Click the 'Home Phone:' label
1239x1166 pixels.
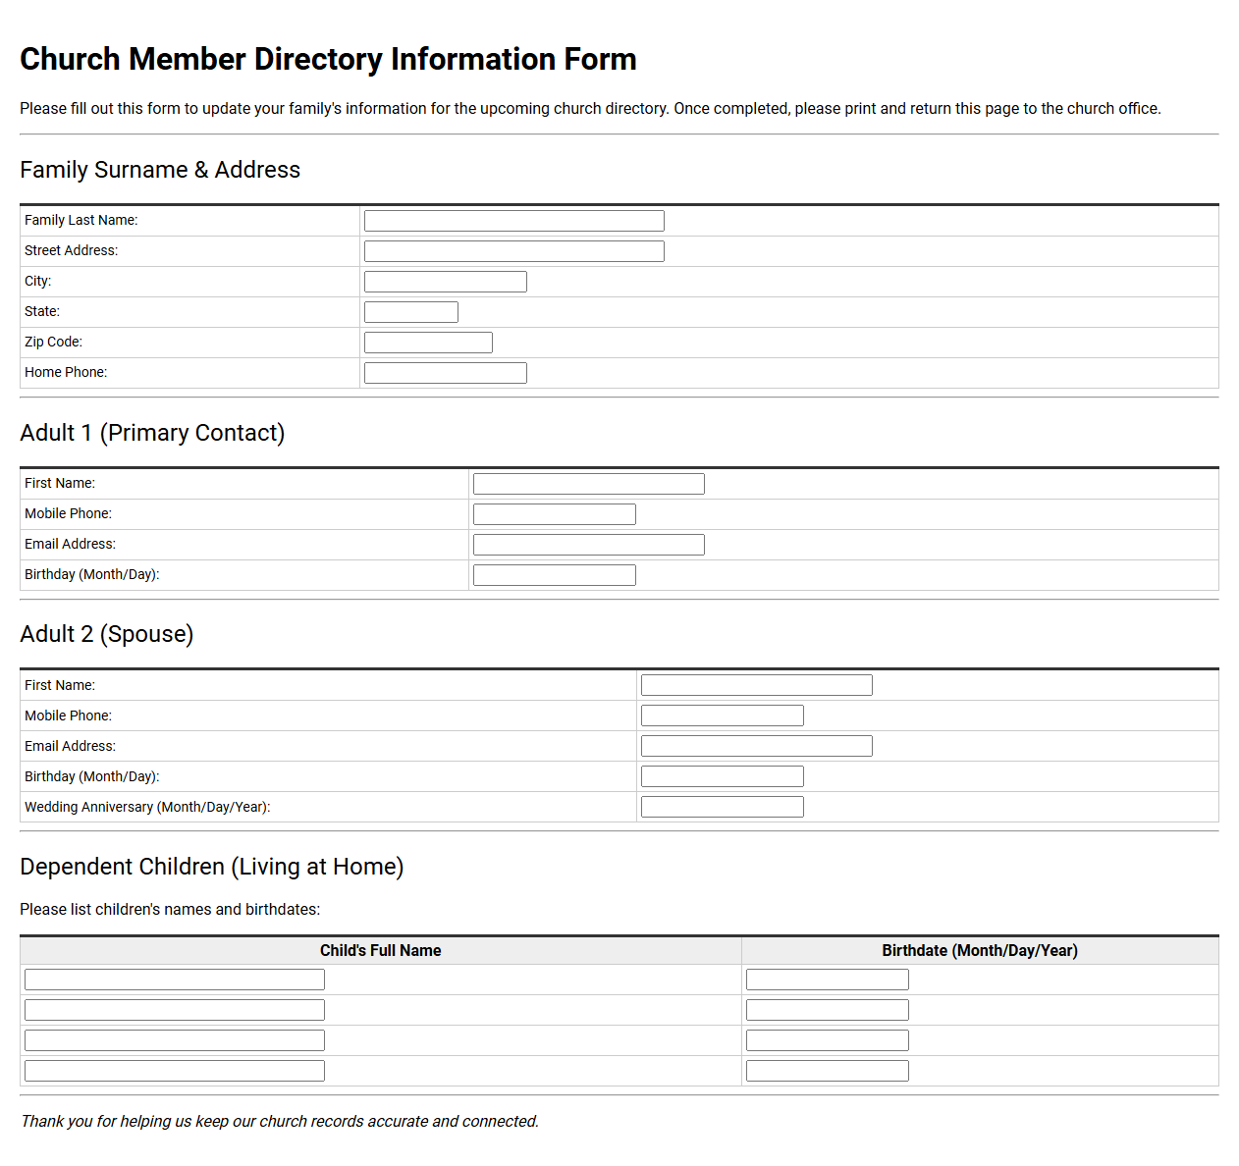[x=66, y=372]
